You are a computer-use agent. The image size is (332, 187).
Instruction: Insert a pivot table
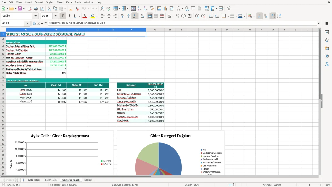pyautogui.click(x=172, y=9)
